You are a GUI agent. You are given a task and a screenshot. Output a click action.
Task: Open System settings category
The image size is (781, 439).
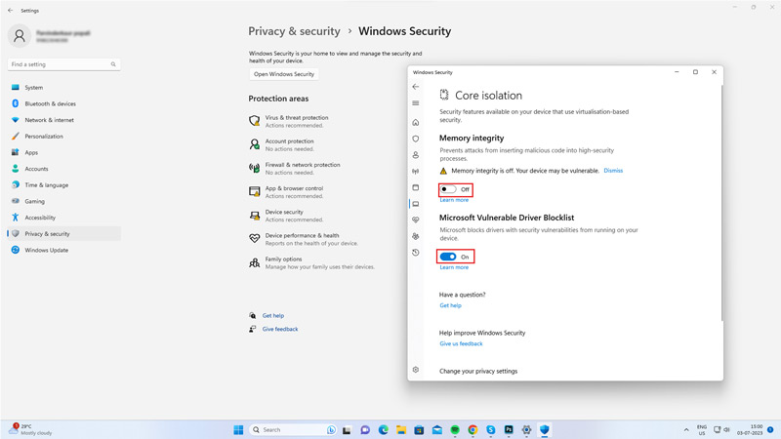(63, 87)
